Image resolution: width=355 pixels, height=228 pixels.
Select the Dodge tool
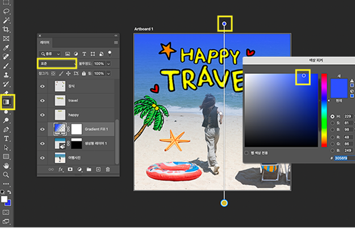[6, 121]
